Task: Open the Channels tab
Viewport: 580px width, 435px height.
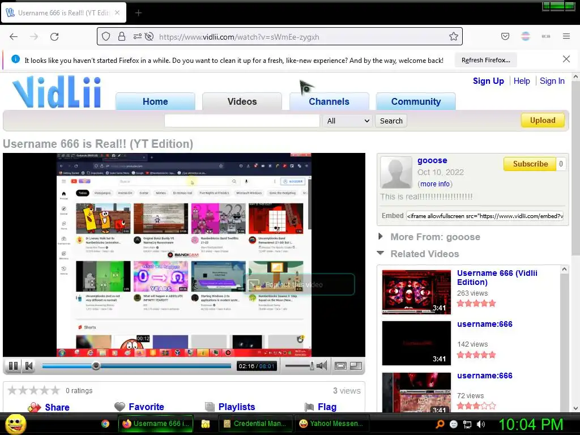Action: point(329,101)
